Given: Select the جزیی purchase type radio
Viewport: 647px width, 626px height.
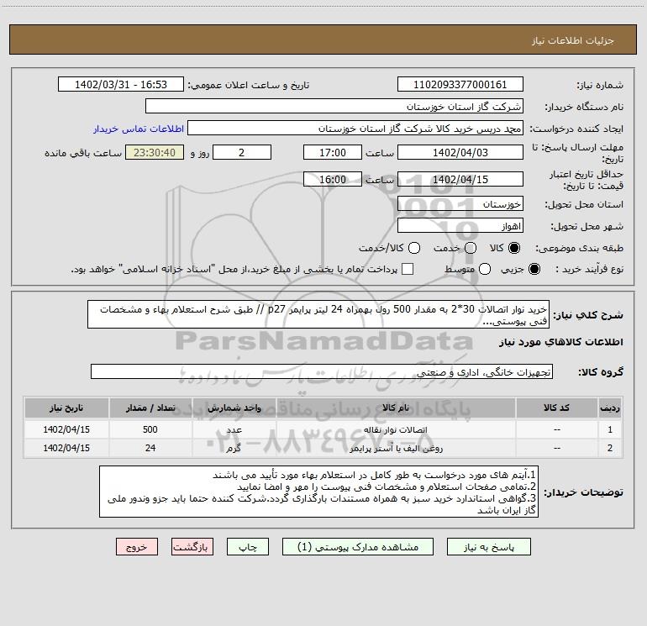Looking at the screenshot, I should coord(534,269).
